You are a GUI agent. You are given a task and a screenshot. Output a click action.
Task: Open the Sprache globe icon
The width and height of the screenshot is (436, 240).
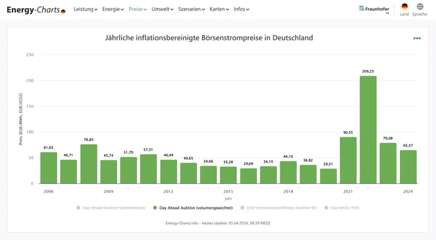point(420,6)
